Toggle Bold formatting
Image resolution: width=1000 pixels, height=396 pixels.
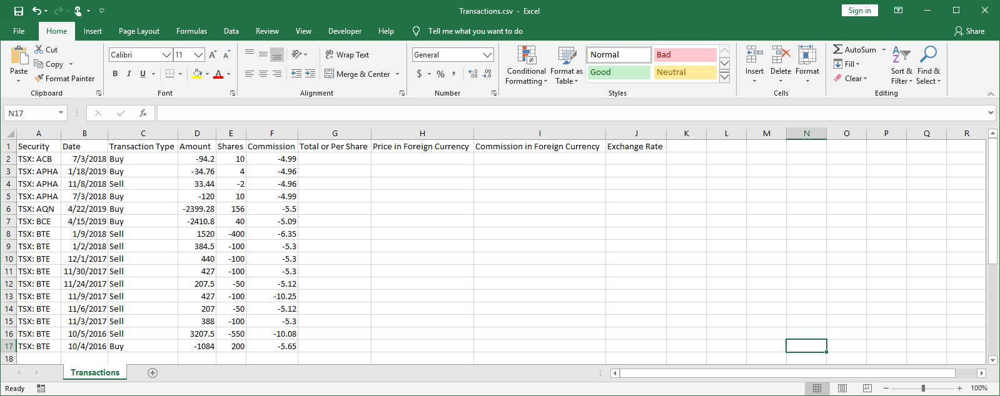(x=115, y=74)
